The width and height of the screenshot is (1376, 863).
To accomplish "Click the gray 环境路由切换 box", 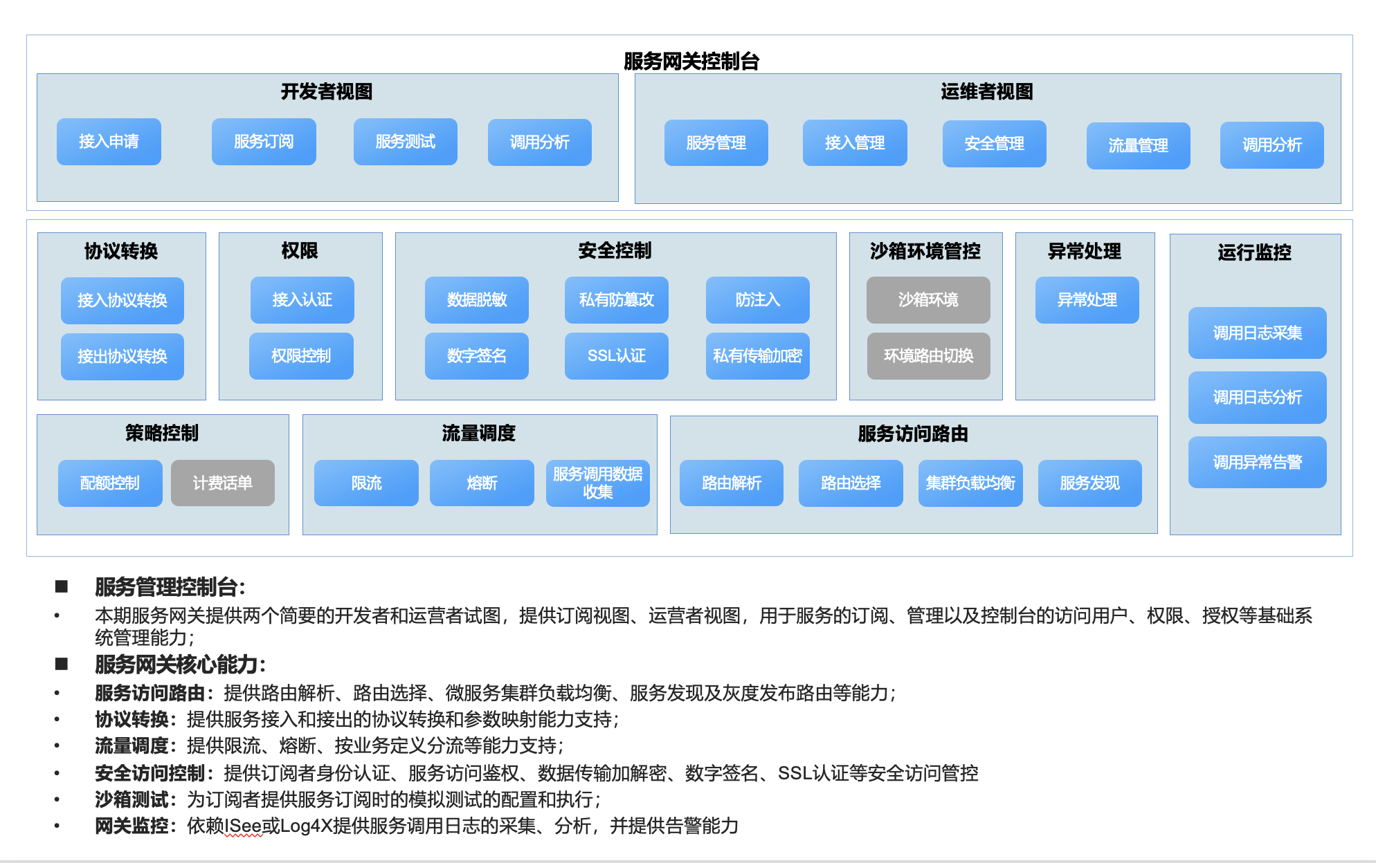I will 928,356.
